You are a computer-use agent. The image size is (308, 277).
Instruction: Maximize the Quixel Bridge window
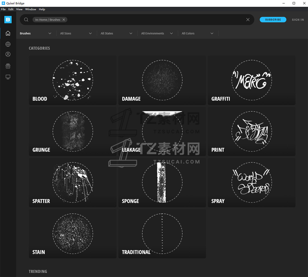click(x=294, y=3)
